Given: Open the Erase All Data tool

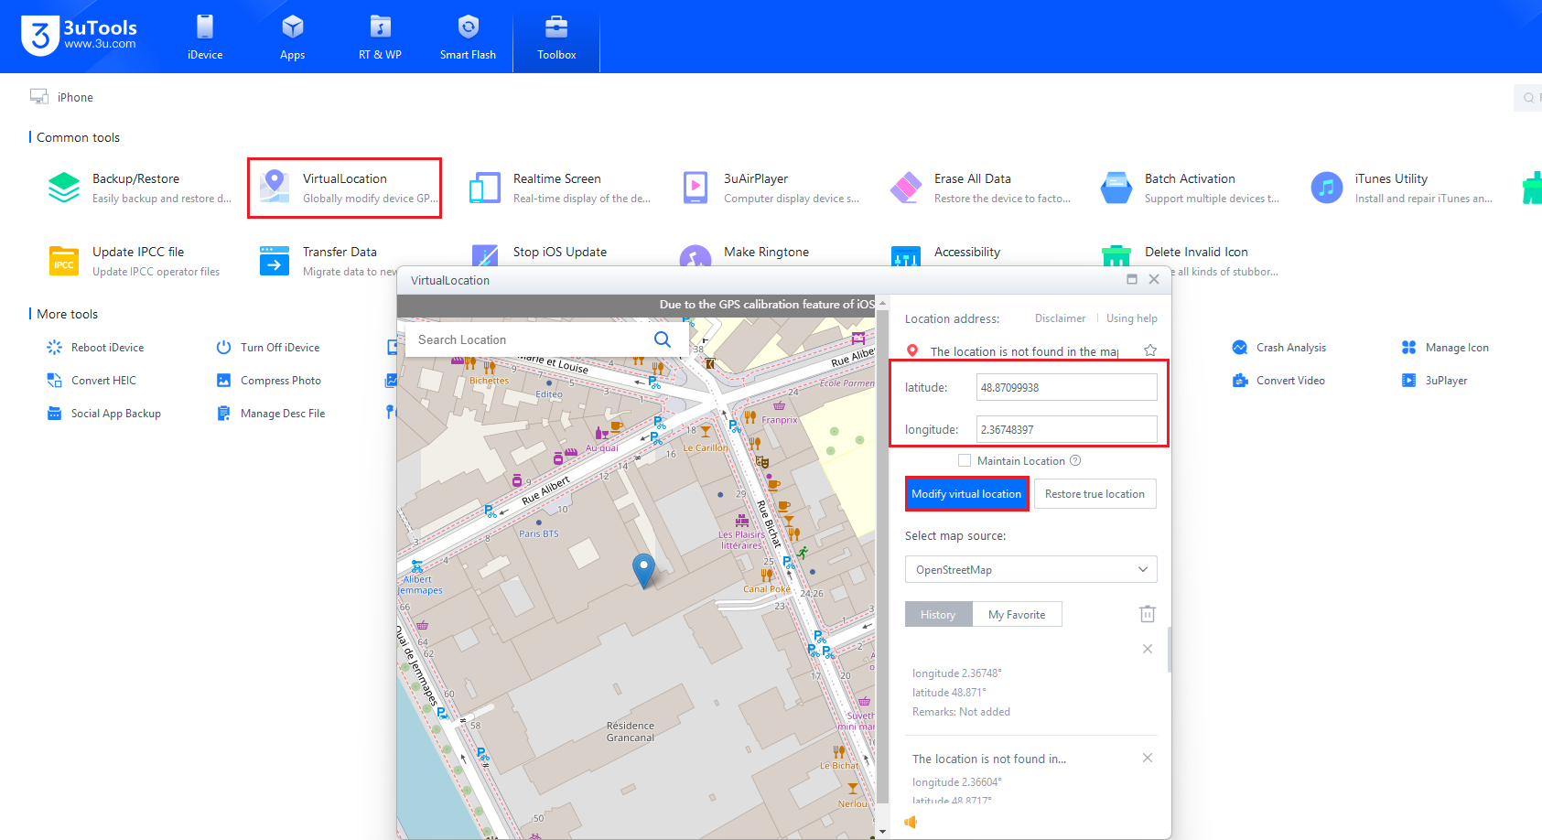Looking at the screenshot, I should tap(906, 188).
